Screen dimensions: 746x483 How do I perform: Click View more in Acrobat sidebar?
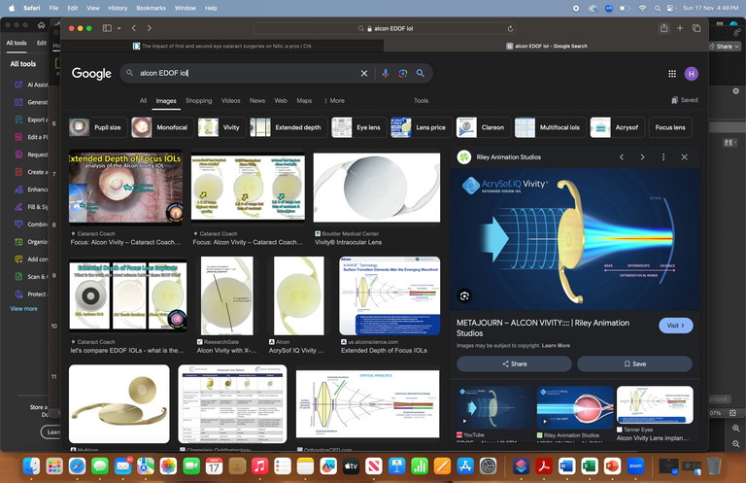23,309
